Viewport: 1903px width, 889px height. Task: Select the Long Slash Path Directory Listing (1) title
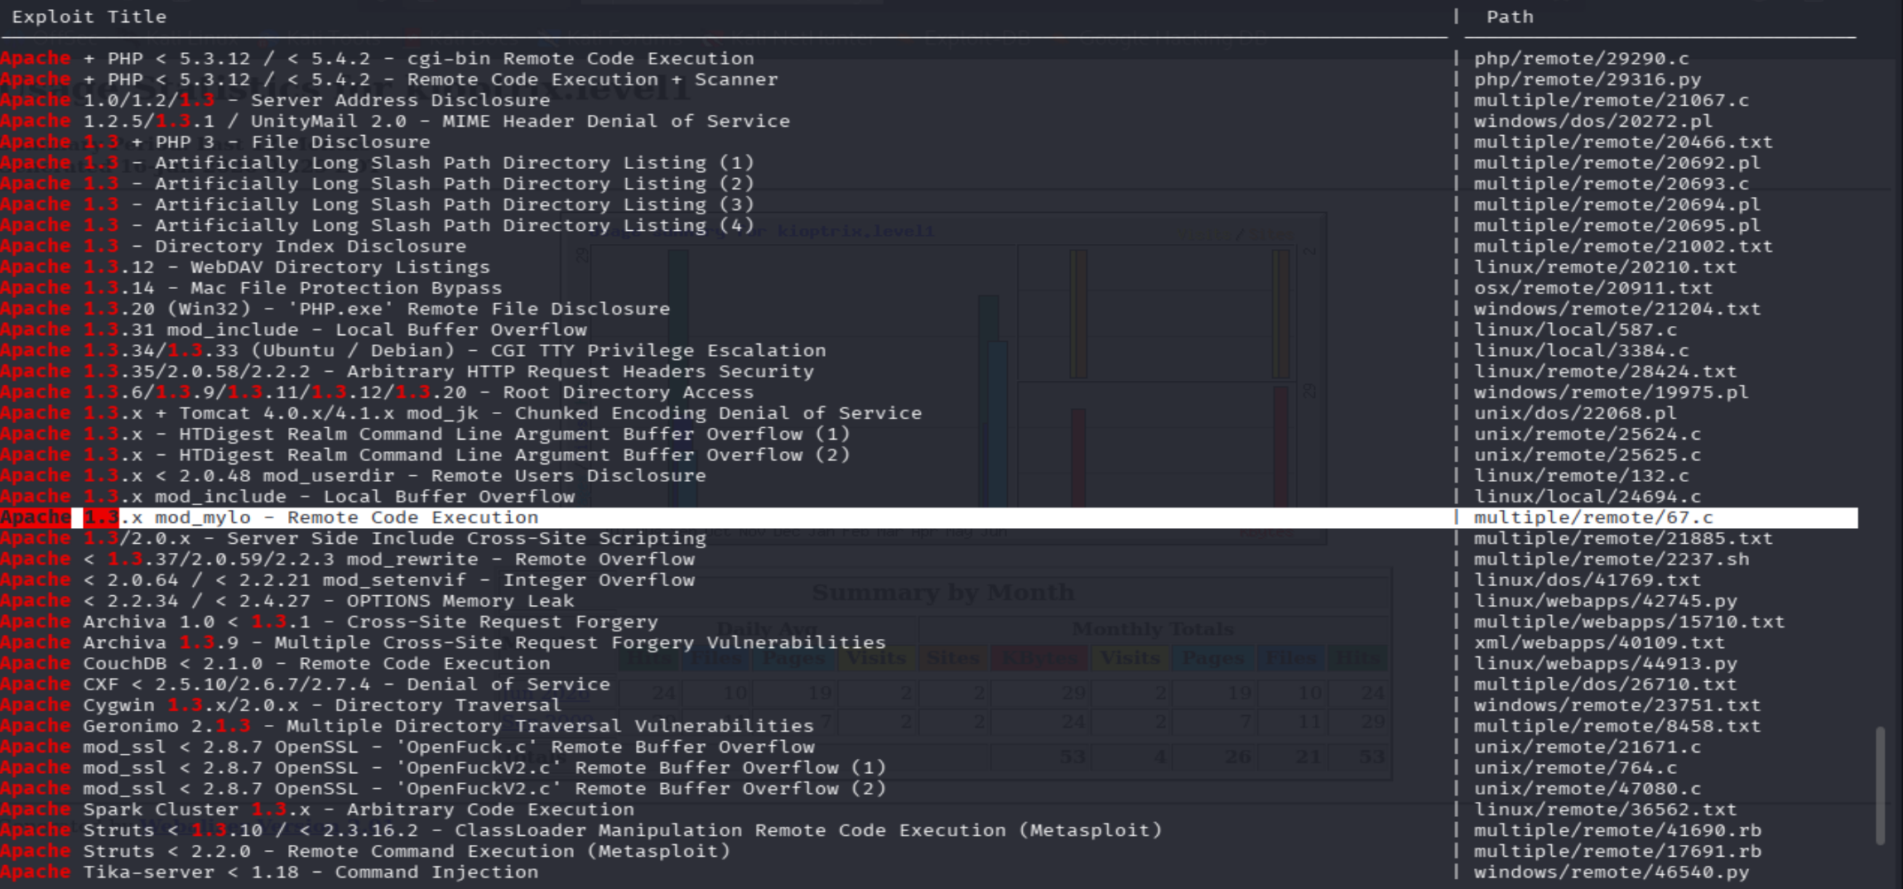[377, 163]
